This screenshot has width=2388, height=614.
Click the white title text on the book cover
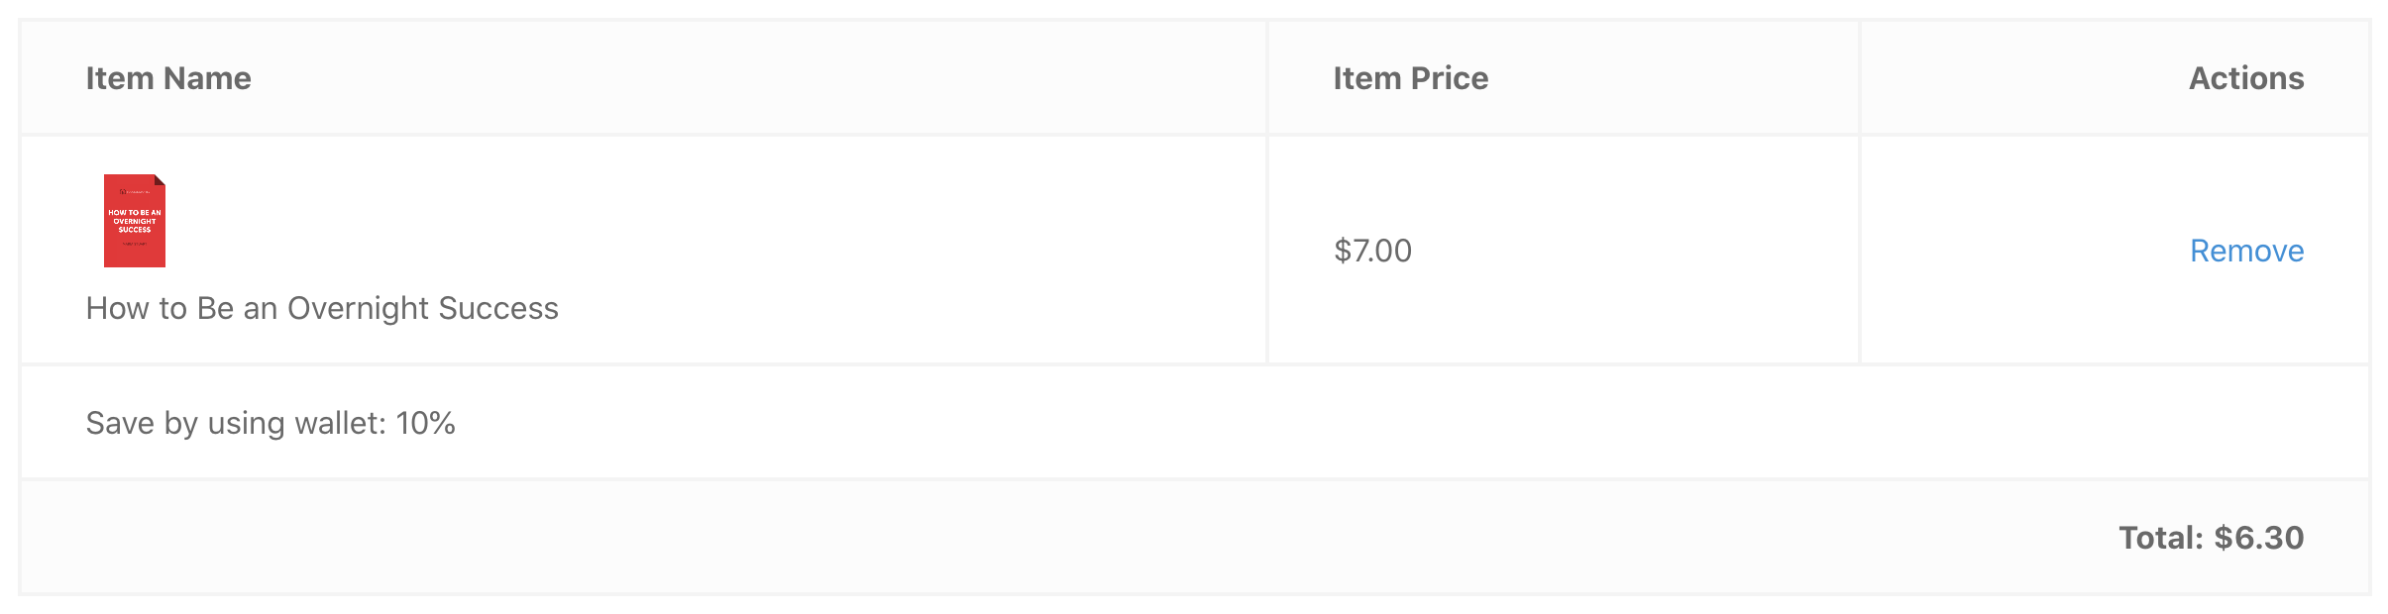tap(135, 221)
